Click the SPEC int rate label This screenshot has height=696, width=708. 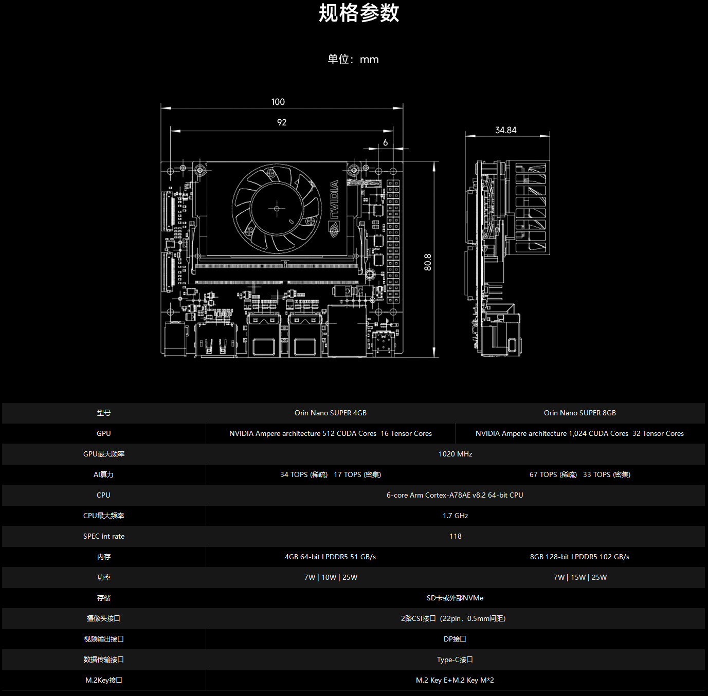104,536
